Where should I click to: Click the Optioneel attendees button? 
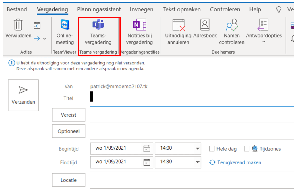69,131
